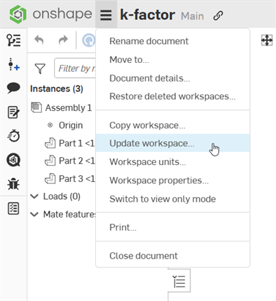The image size is (276, 301).
Task: Open the comments speech bubble panel
Action: pos(14,88)
